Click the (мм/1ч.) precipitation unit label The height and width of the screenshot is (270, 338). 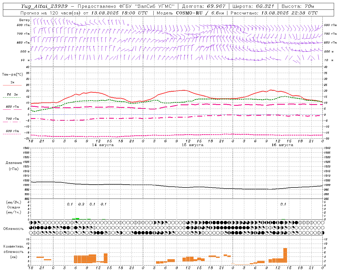14,213
